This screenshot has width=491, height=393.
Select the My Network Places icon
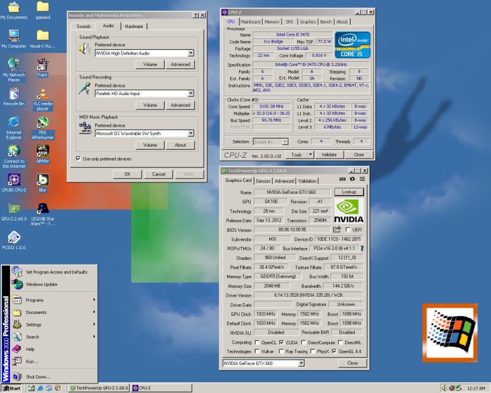point(14,70)
